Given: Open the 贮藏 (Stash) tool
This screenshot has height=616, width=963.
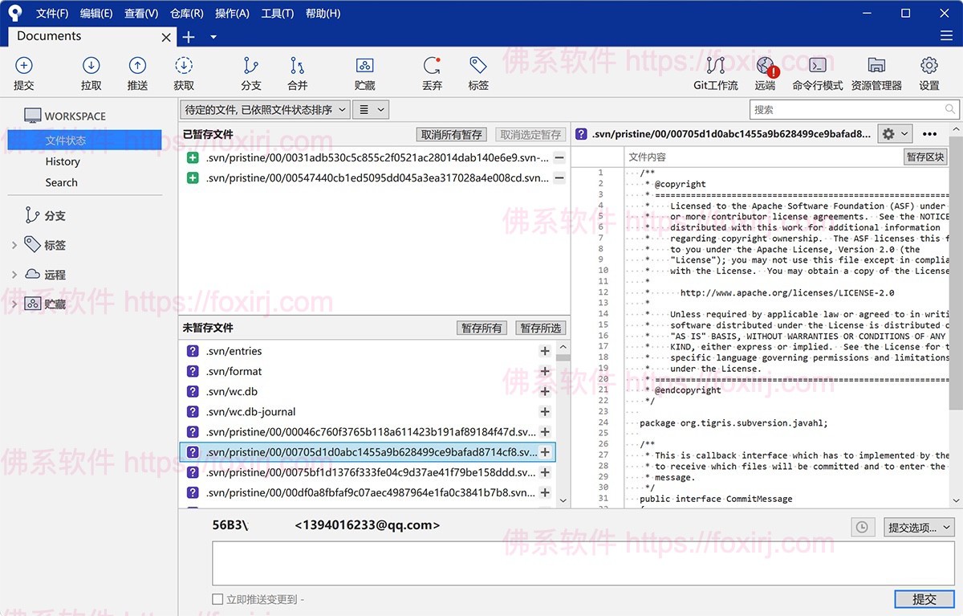Looking at the screenshot, I should click(x=365, y=72).
